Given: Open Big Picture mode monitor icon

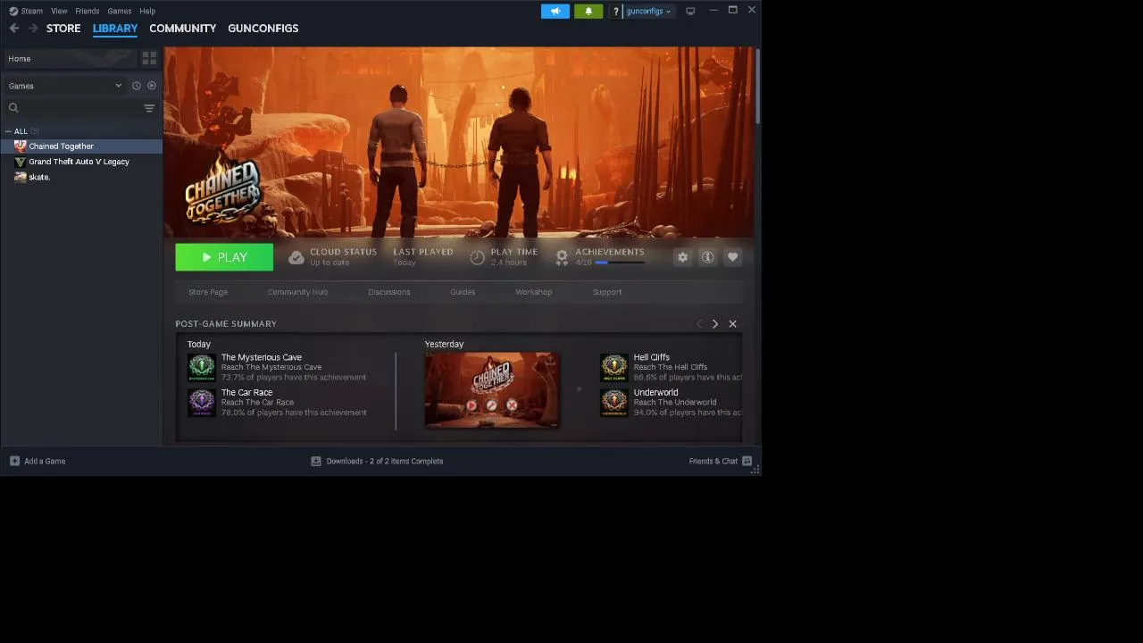Looking at the screenshot, I should tap(690, 11).
